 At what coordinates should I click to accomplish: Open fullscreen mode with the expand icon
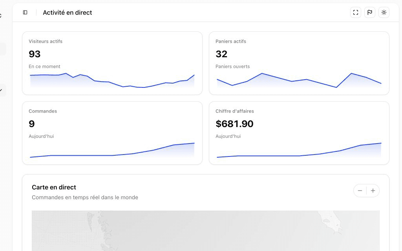[356, 12]
